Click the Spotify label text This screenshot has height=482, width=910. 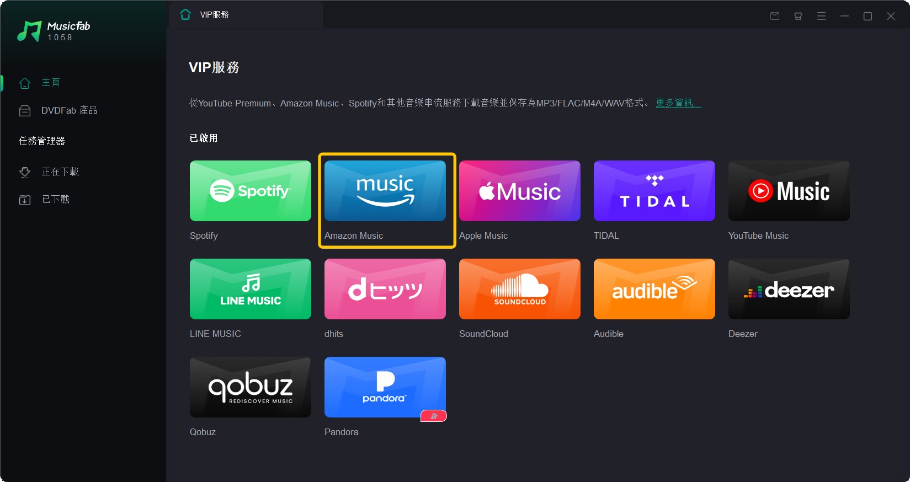tap(204, 235)
